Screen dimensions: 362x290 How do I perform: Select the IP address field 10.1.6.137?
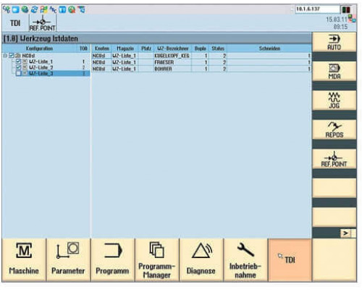[x=317, y=9]
